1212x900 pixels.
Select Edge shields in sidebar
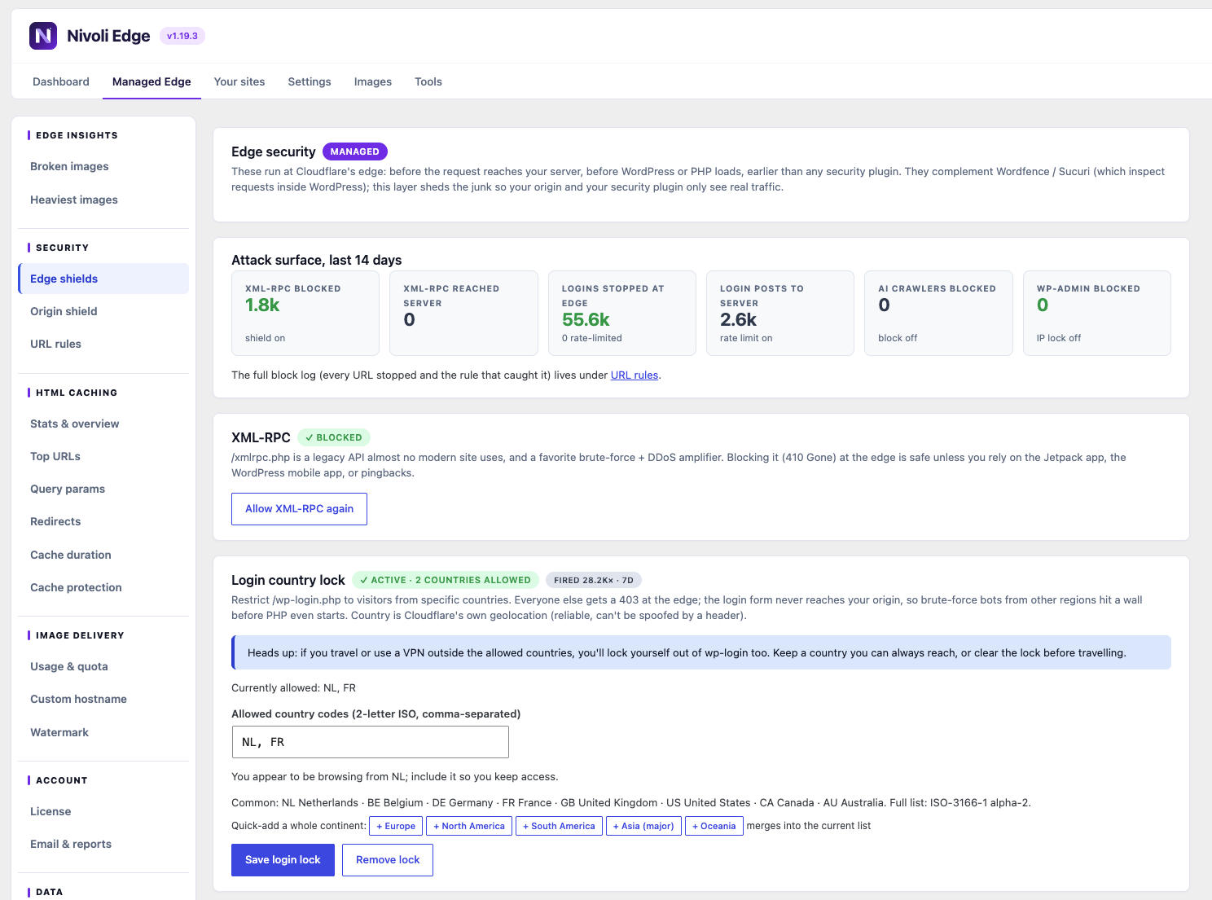103,279
